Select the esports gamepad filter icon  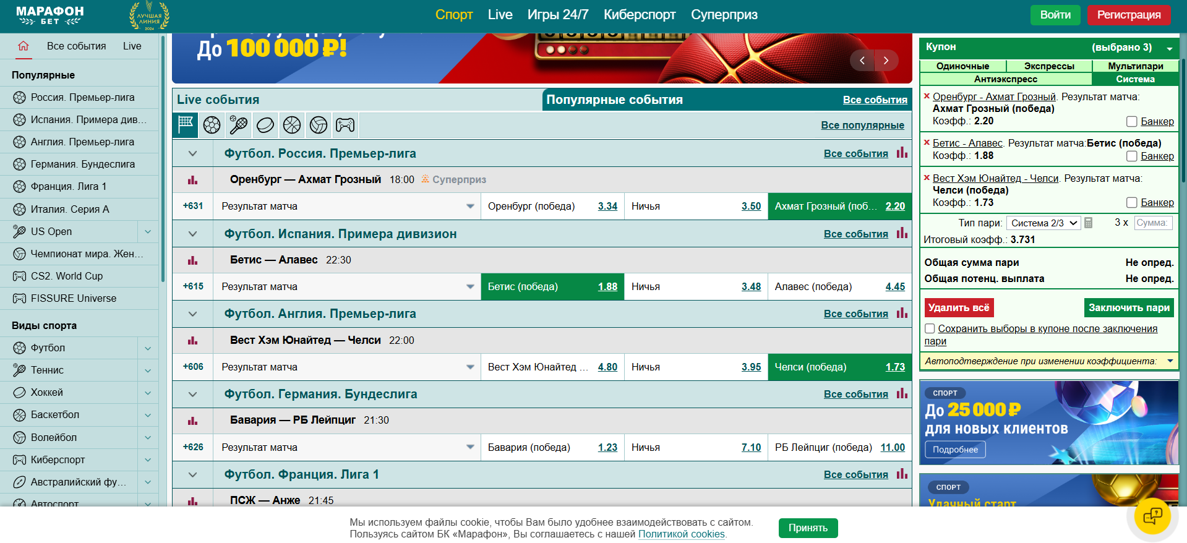click(345, 125)
